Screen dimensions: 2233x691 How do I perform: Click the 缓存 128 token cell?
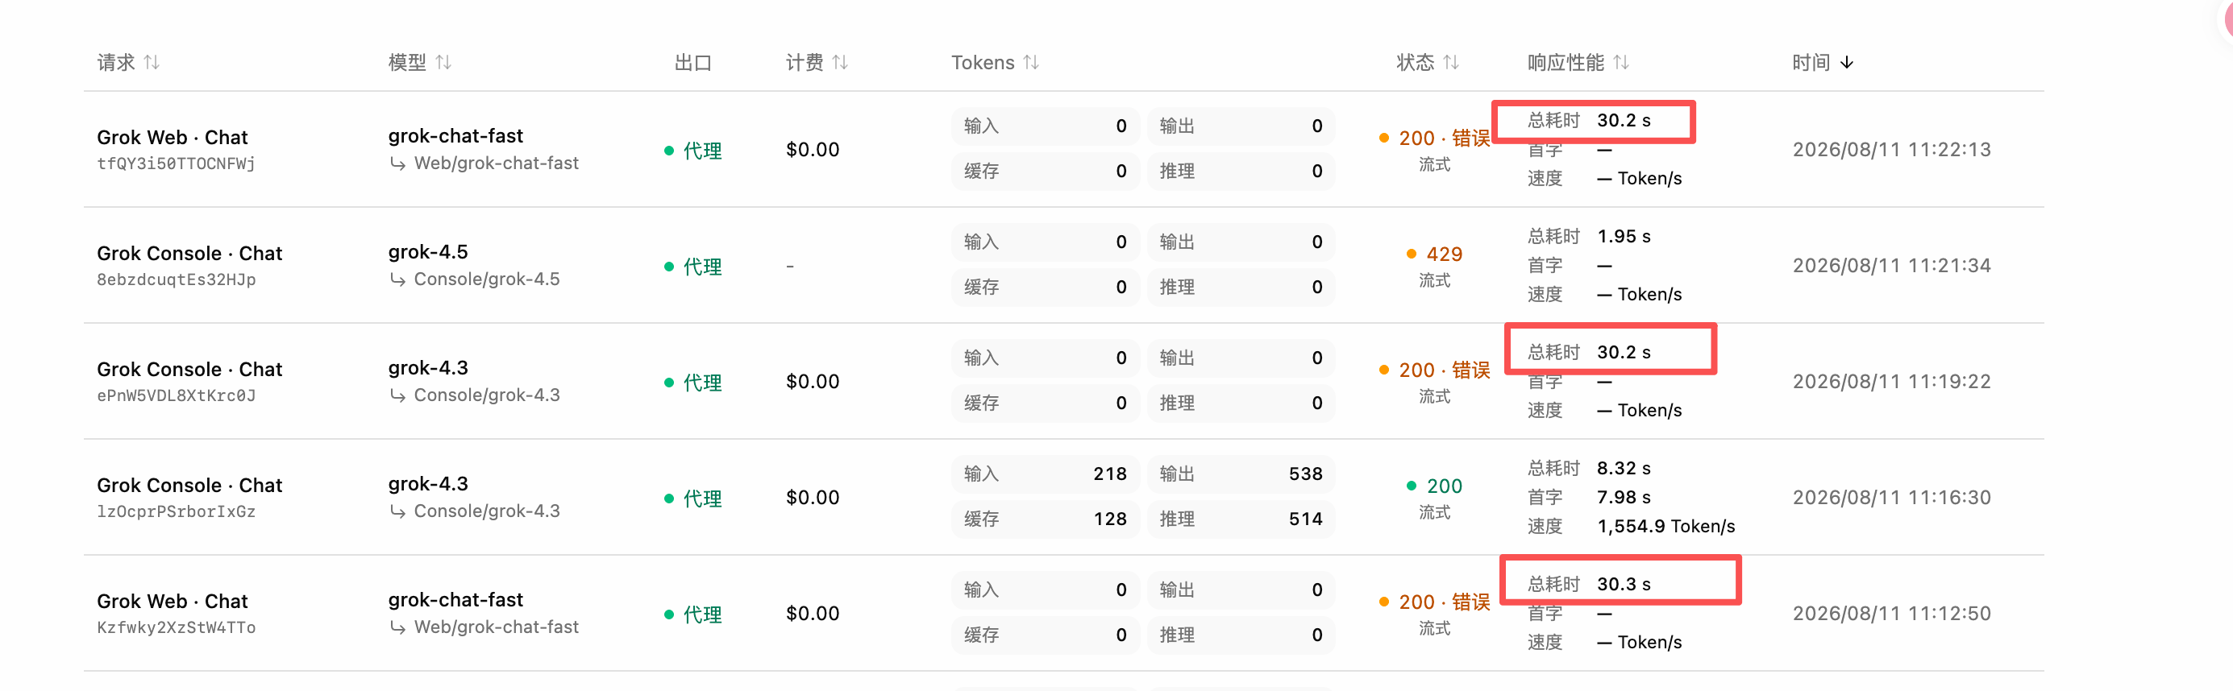tap(1046, 519)
